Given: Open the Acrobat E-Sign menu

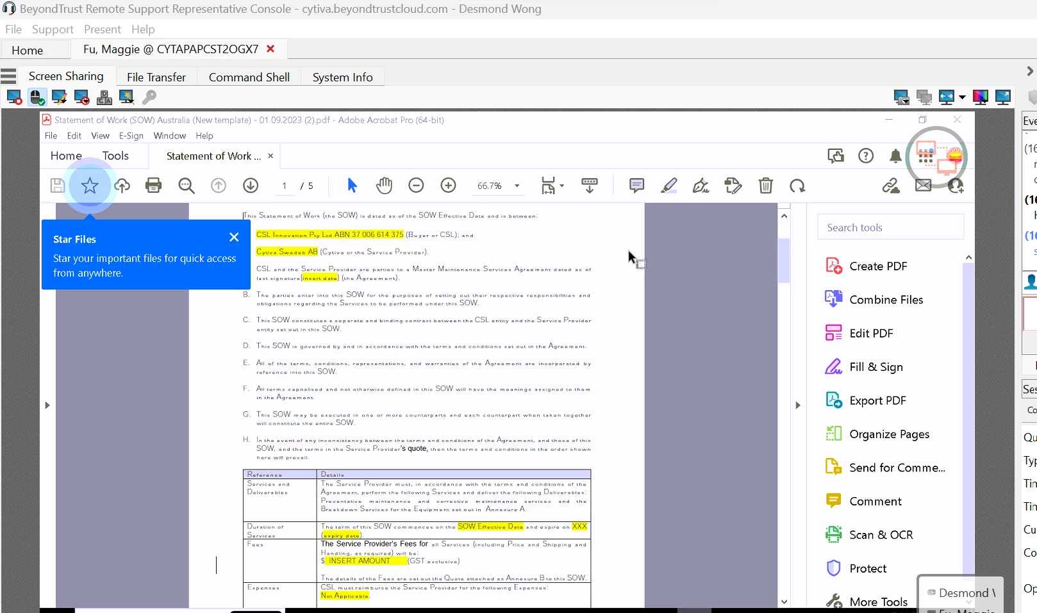Looking at the screenshot, I should 131,136.
